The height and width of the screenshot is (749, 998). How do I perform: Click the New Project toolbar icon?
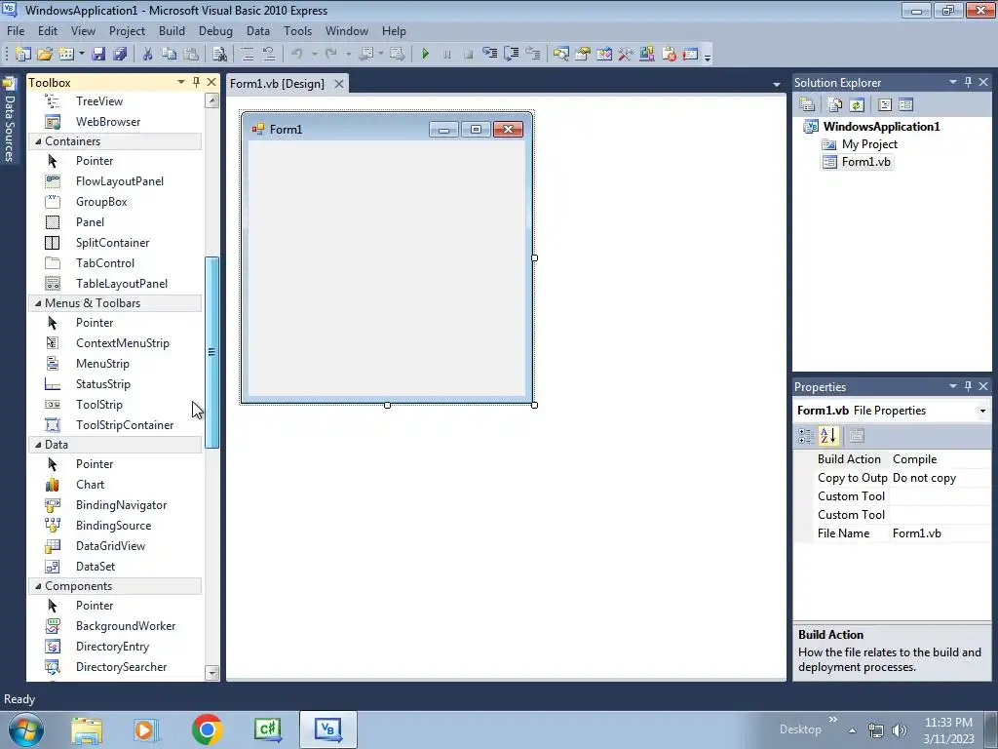coord(23,55)
